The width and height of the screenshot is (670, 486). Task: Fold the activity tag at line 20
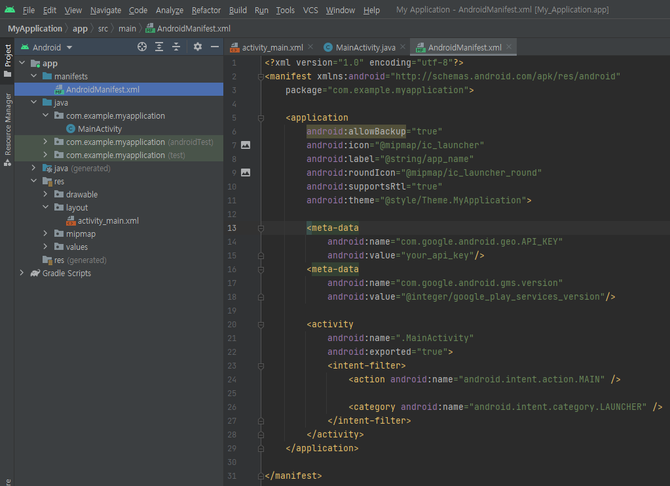click(261, 325)
